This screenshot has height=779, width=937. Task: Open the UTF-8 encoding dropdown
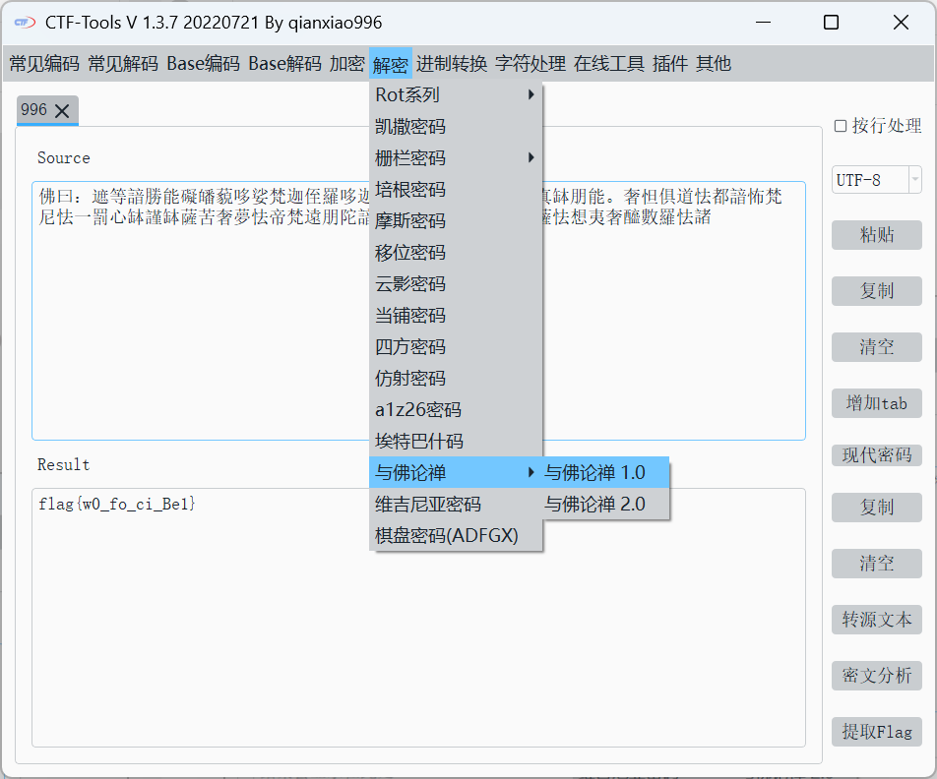[915, 179]
